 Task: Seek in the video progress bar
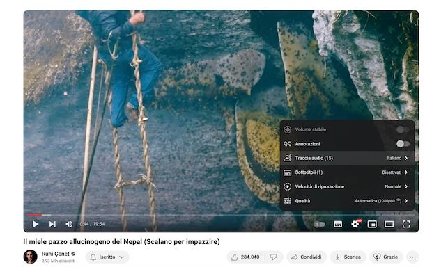coord(221,215)
